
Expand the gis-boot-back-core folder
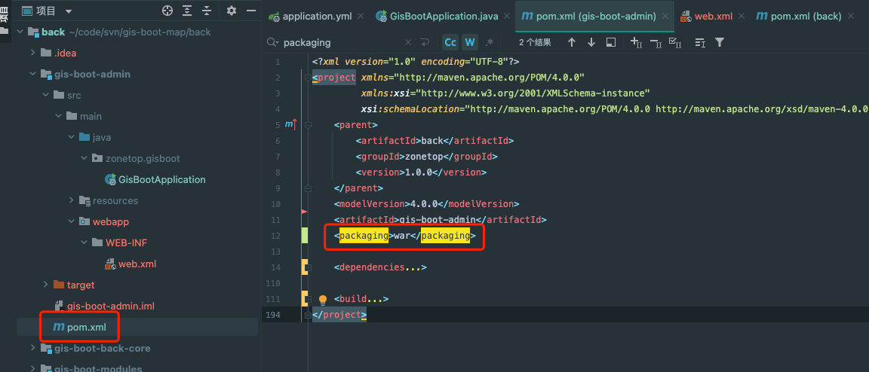pyautogui.click(x=32, y=349)
